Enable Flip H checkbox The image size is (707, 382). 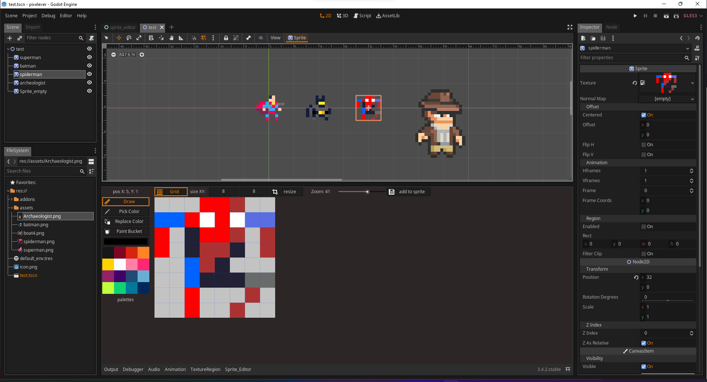[643, 145]
